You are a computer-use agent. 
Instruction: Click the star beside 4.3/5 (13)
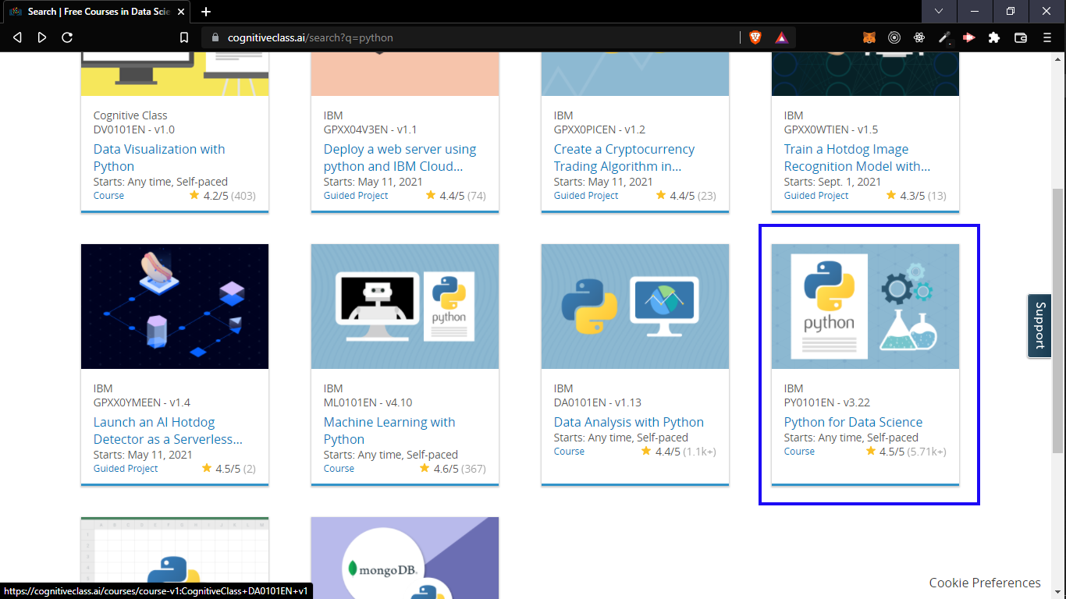891,195
